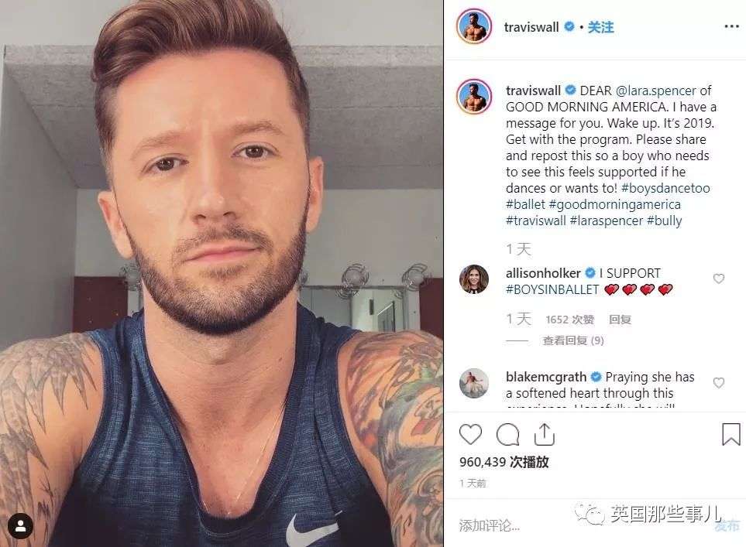Screen dimensions: 746x547
Task: Expand the 查看回复 (9) replies
Action: [572, 340]
